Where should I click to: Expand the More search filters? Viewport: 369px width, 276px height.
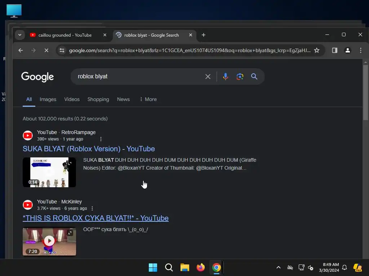pyautogui.click(x=148, y=99)
